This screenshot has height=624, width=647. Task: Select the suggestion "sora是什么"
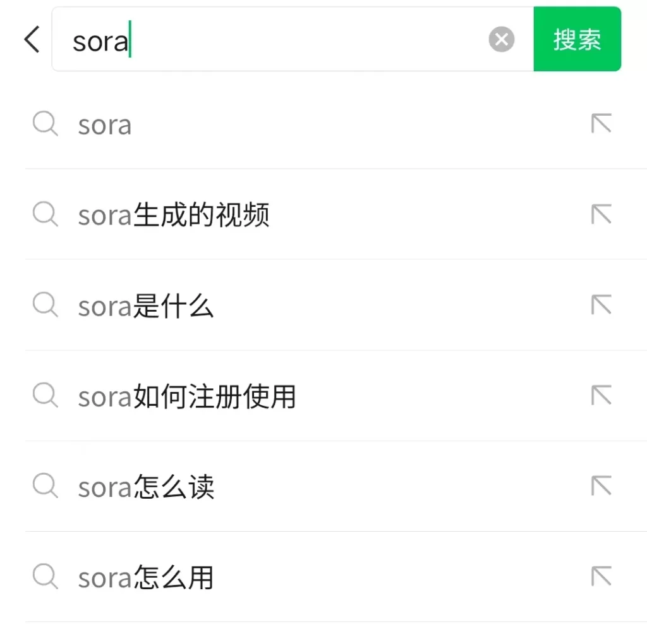pyautogui.click(x=147, y=306)
